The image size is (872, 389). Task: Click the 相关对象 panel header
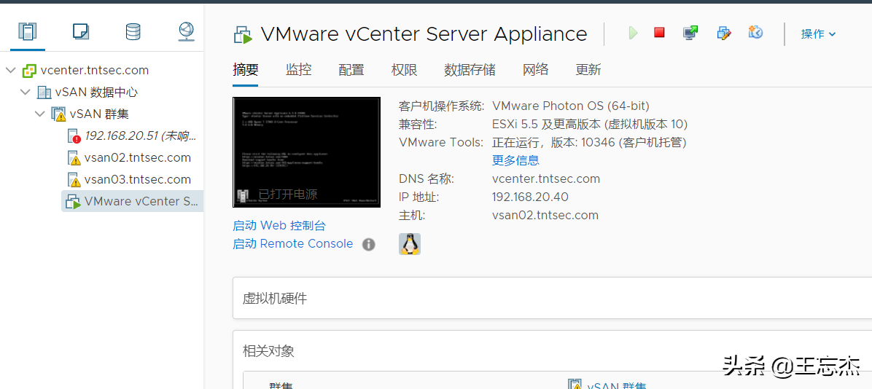[268, 351]
